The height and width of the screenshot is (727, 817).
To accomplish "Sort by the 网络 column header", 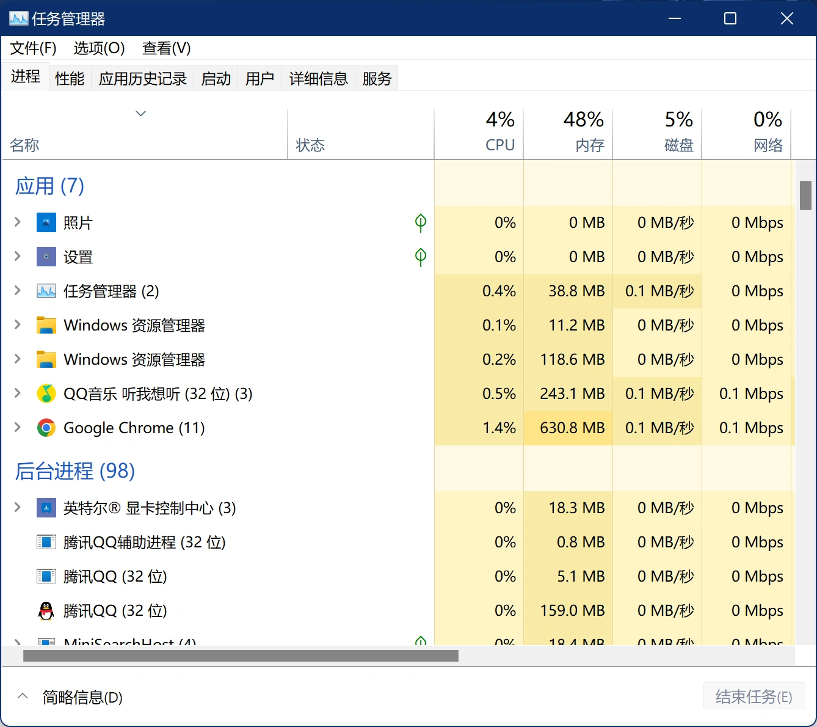I will [x=746, y=133].
